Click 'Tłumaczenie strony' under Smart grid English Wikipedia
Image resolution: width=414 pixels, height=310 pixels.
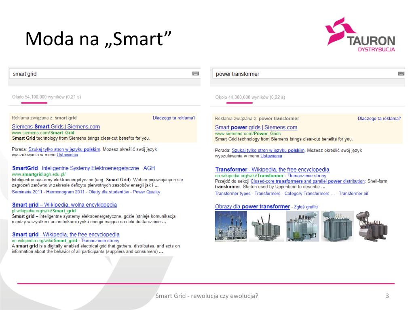tap(100, 241)
